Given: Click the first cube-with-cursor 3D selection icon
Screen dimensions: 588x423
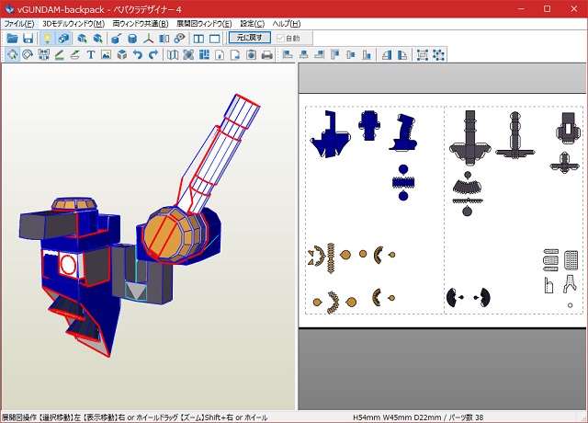Looking at the screenshot, I should (x=82, y=39).
